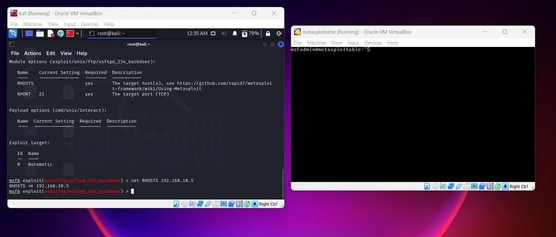Click the lock screen padlock icon in Kali panel
The image size is (556, 237).
[268, 34]
